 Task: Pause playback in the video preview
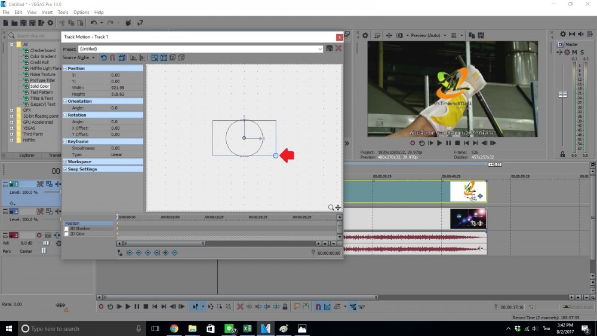tap(448, 143)
